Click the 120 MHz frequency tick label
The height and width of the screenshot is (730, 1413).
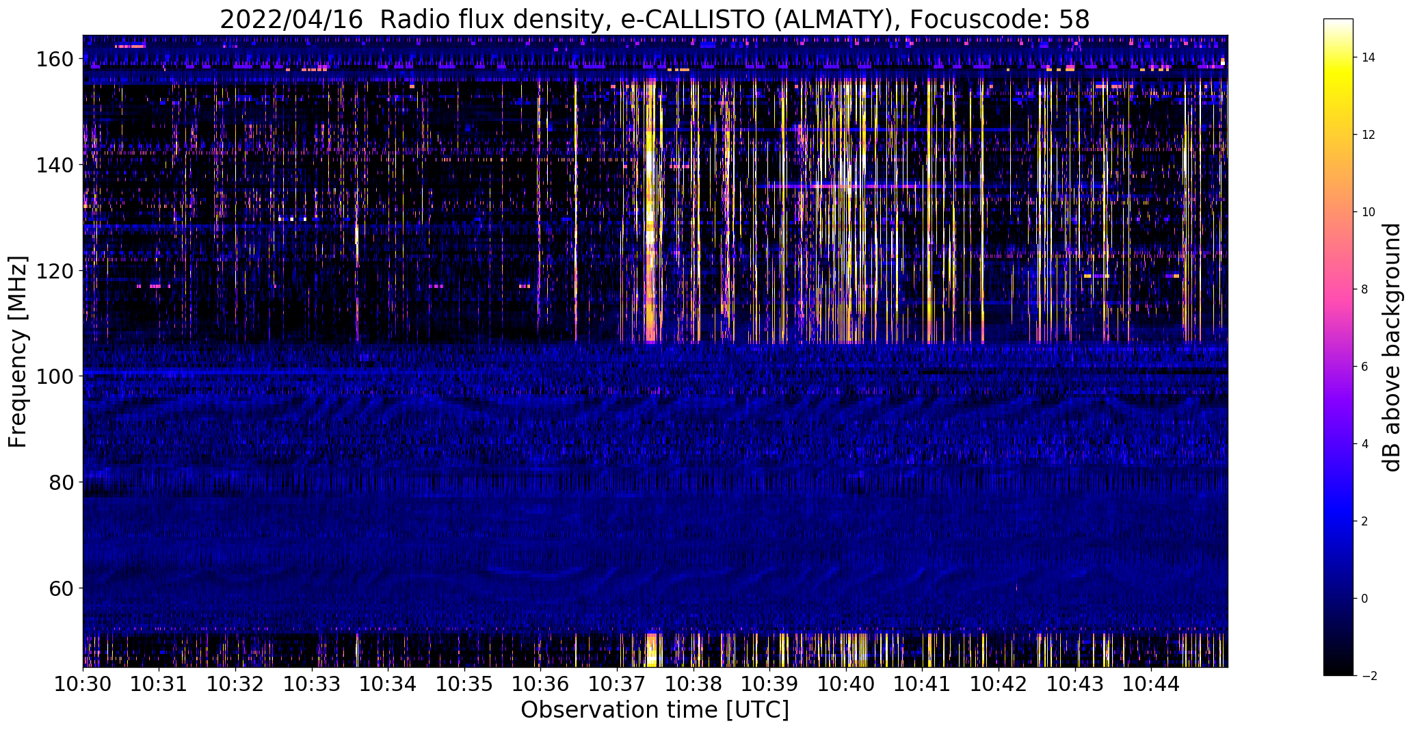55,271
